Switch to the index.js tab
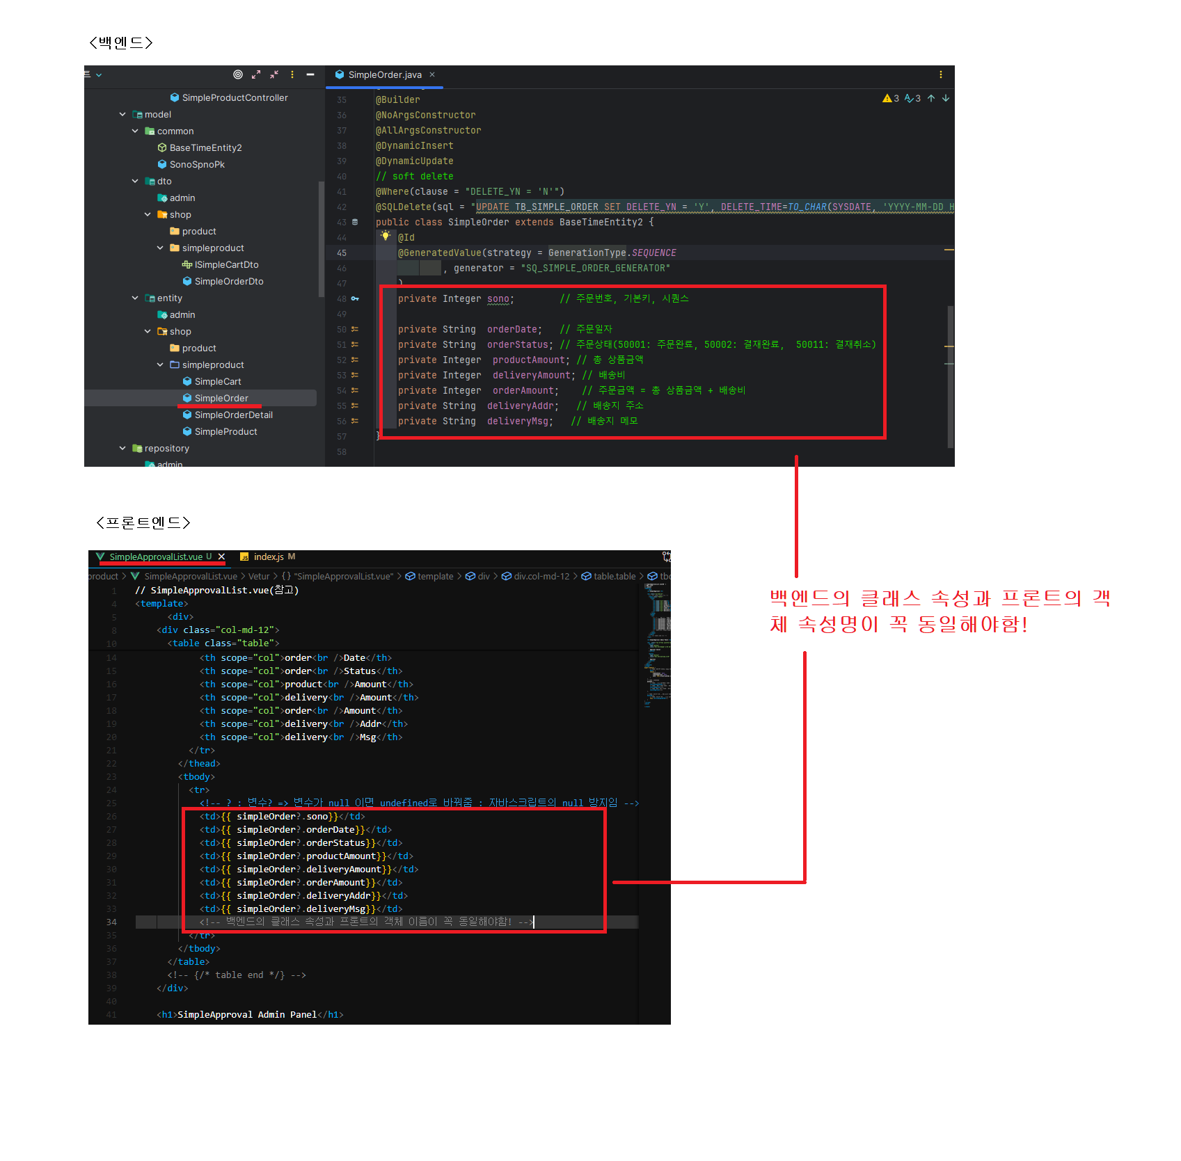Image resolution: width=1181 pixels, height=1161 pixels. [x=268, y=557]
